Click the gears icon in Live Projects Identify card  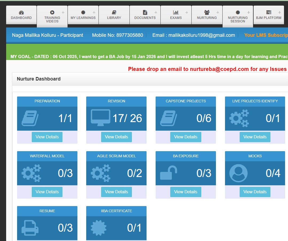239,118
